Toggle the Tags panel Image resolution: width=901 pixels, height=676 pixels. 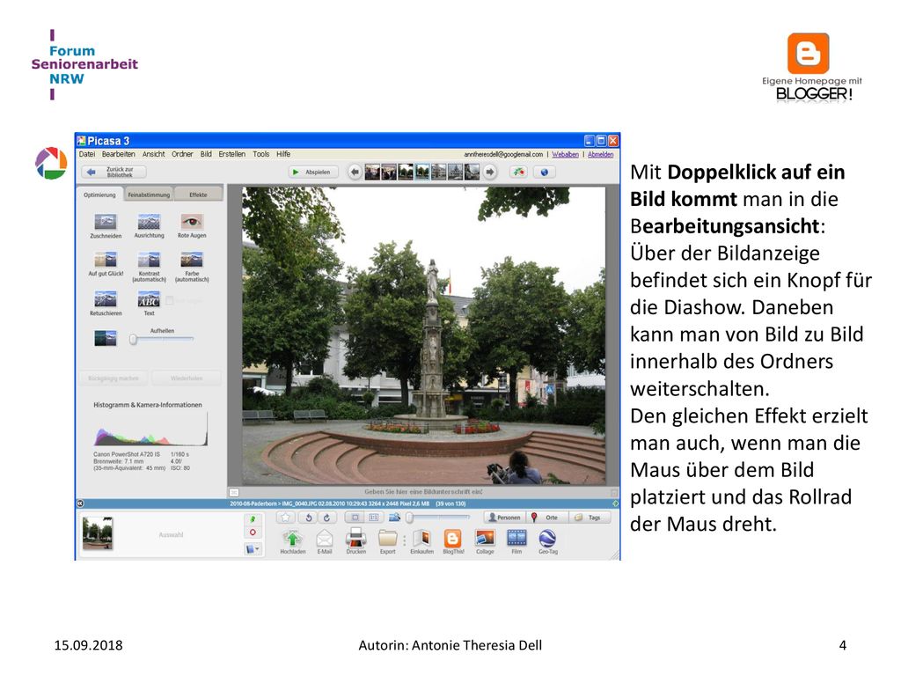click(x=589, y=518)
